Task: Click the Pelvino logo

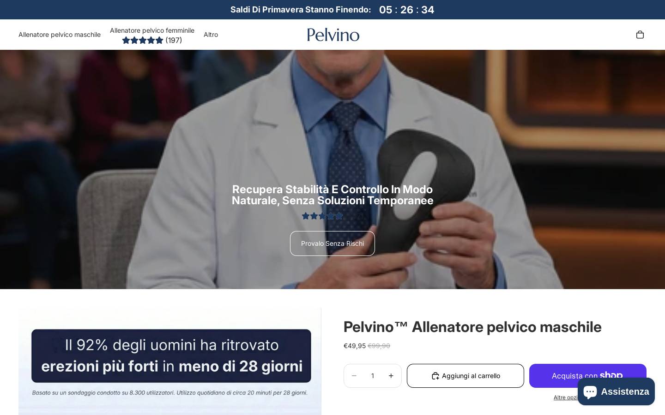Action: click(x=333, y=35)
